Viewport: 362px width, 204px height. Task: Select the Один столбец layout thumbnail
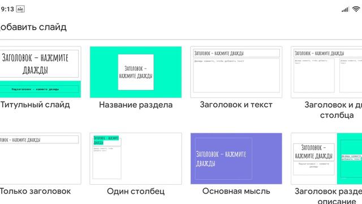click(136, 159)
